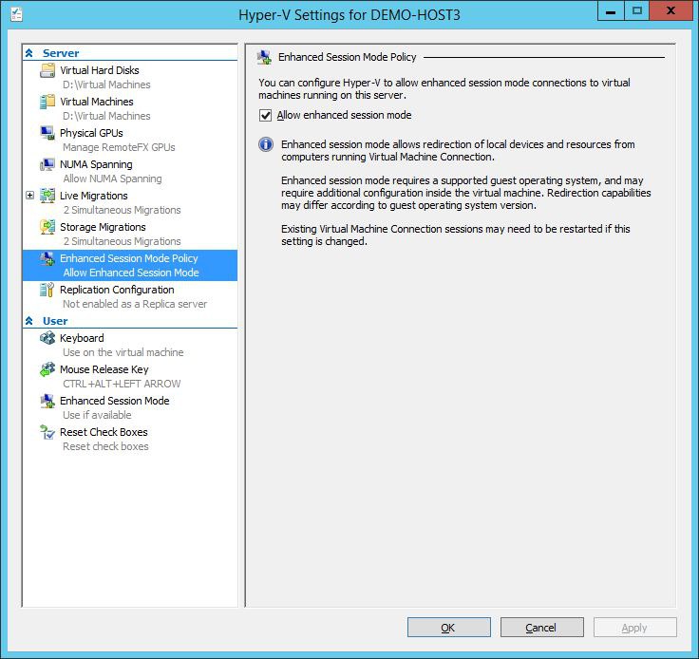Select user Enhanced Session Mode item
The image size is (699, 659).
click(x=115, y=401)
